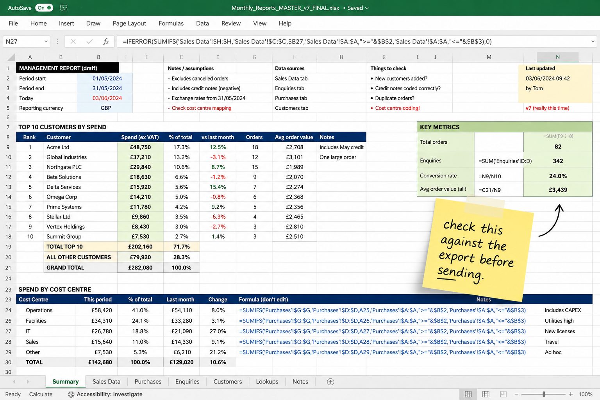Screen dimensions: 600x400
Task: Click the Last updated 03/06/2024 09:42 cell
Action: 548,79
